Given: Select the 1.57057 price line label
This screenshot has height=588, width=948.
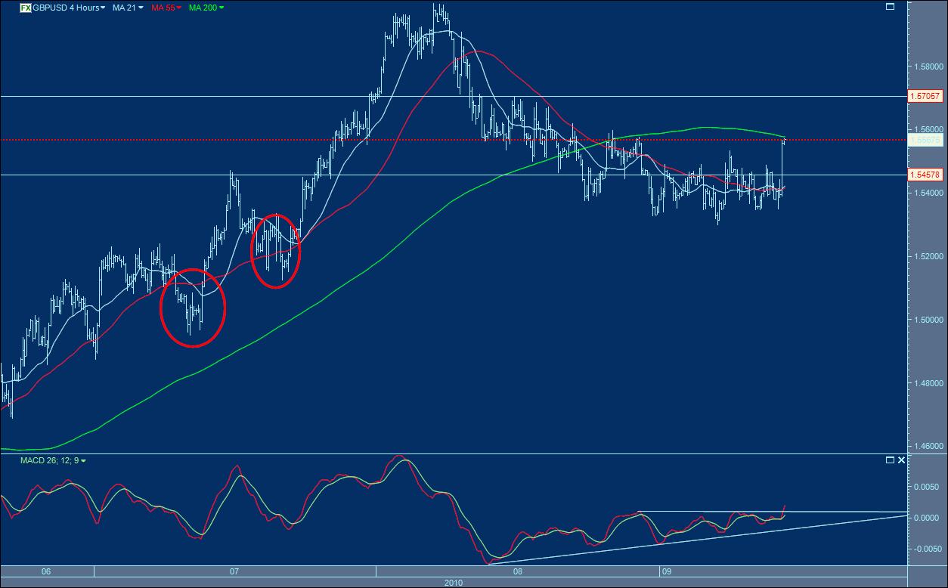Looking at the screenshot, I should (x=926, y=97).
